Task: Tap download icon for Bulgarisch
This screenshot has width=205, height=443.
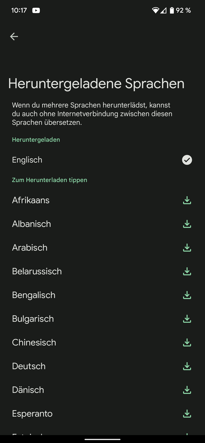Action: click(x=187, y=319)
